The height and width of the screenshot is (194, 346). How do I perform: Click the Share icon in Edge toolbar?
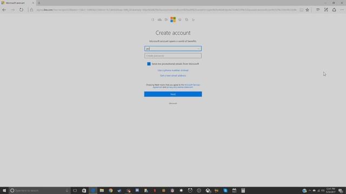click(x=334, y=10)
